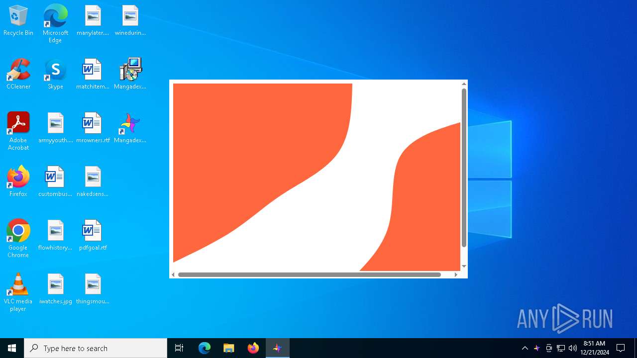The height and width of the screenshot is (358, 637).
Task: Select the manylater image file icon
Action: [x=93, y=21]
